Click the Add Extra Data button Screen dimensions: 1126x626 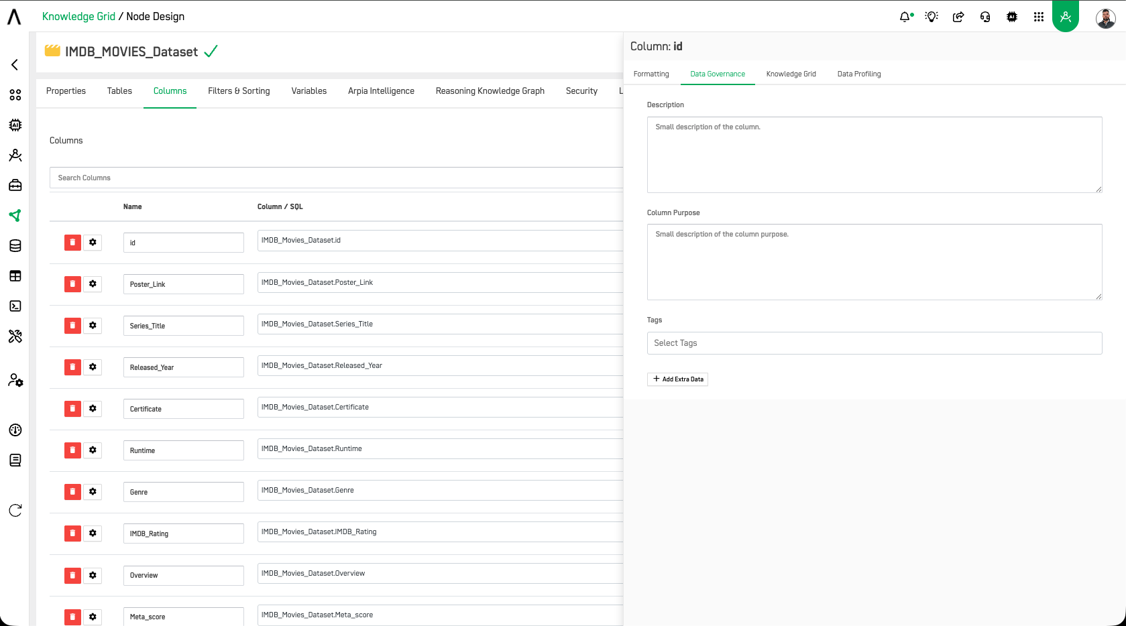(x=677, y=379)
